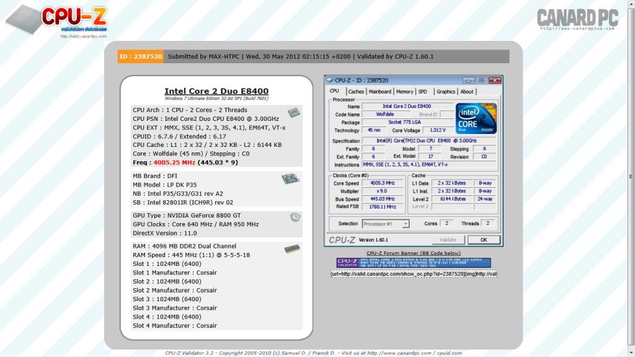Go to the About tab

pos(466,92)
